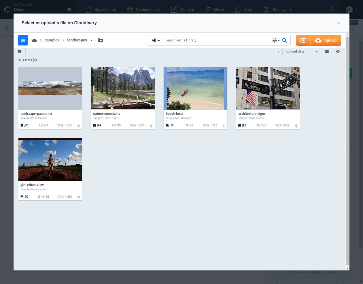Toggle sort direction arrow next to Upload date
This screenshot has height=284, width=363.
click(278, 51)
